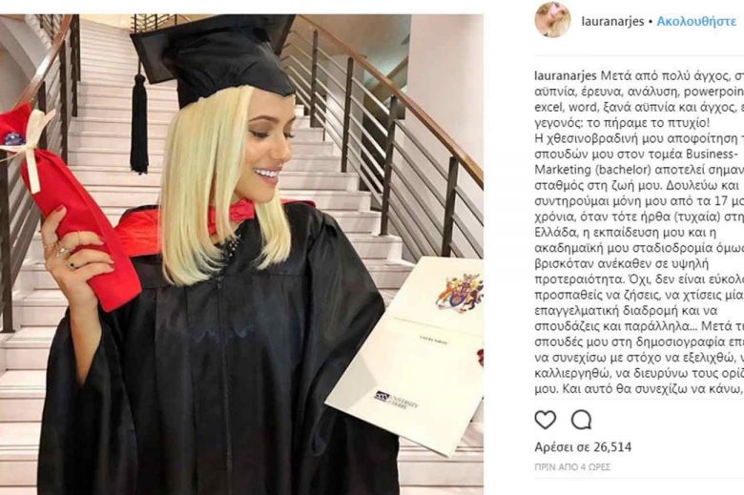744x495 pixels.
Task: Open lauranarjes username in the post header
Action: pos(612,21)
